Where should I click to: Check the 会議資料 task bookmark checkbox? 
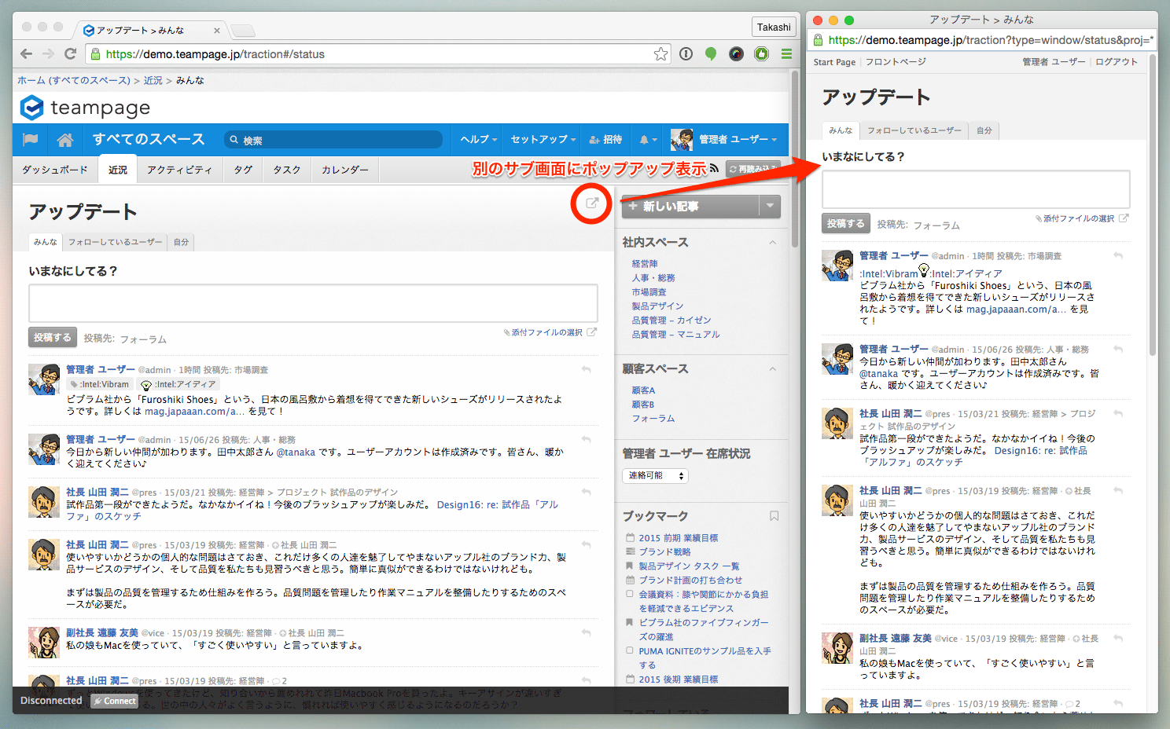click(630, 594)
